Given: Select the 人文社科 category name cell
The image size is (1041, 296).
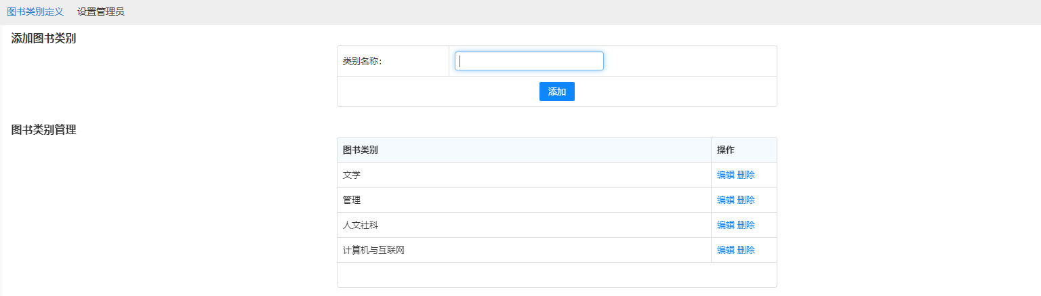Looking at the screenshot, I should tap(361, 225).
